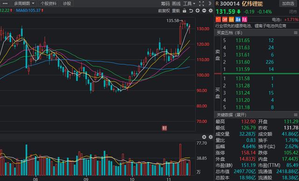Click the stock code 300014
Screen dimensions: 299x181
[x=230, y=4]
